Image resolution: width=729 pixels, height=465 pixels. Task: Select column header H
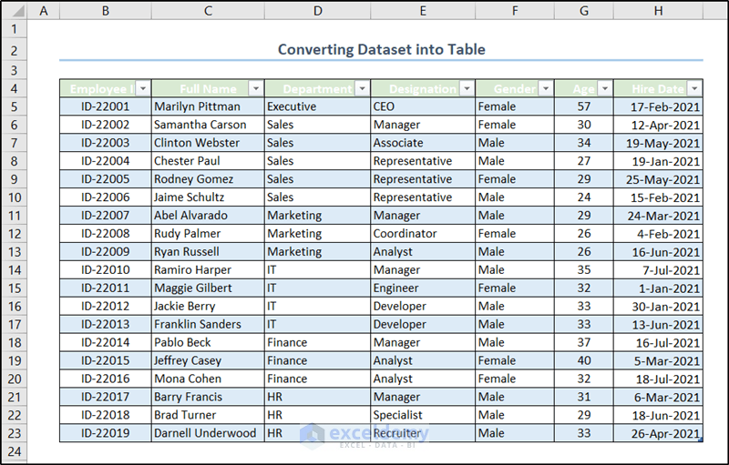click(658, 12)
